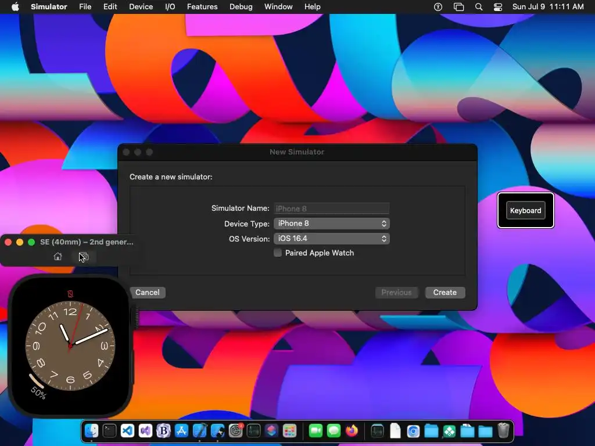Open the Features menu

tap(202, 7)
